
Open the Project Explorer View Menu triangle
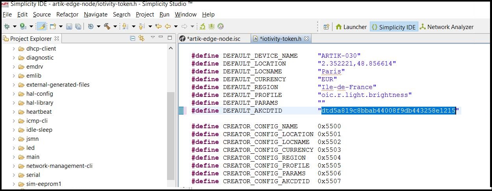153,37
